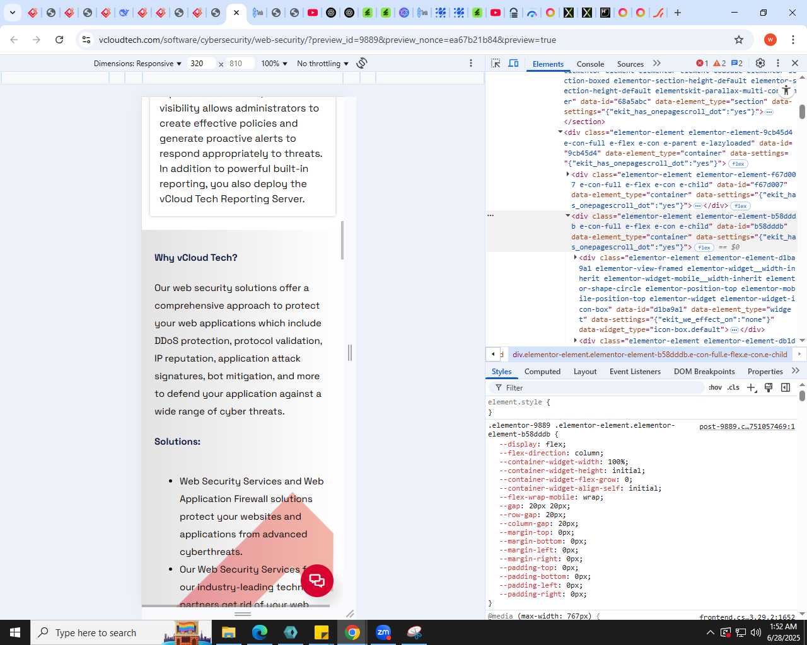Click the orange warnings count badge
The height and width of the screenshot is (645, 807).
tap(719, 63)
